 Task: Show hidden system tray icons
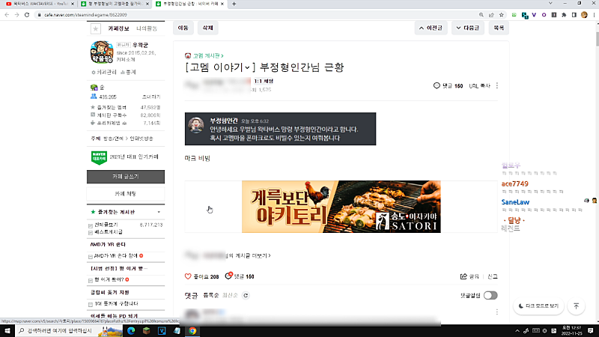(517, 331)
